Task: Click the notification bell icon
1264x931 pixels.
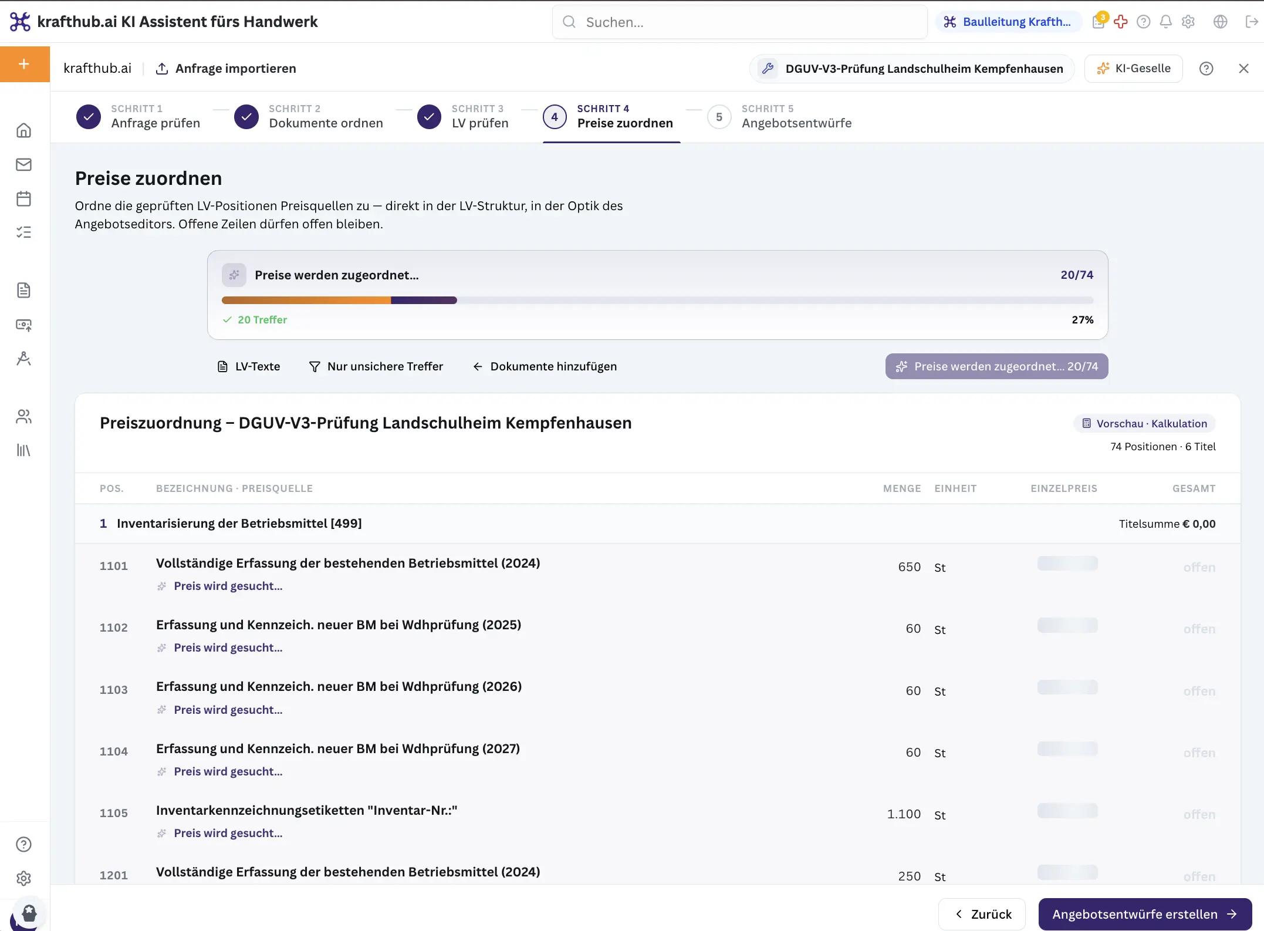Action: tap(1165, 22)
